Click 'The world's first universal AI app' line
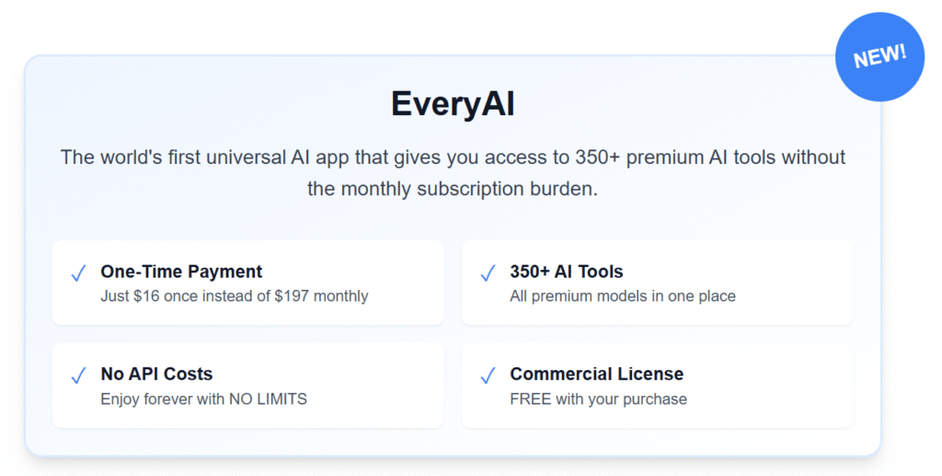Viewport: 942px width, 476px height. (x=453, y=157)
